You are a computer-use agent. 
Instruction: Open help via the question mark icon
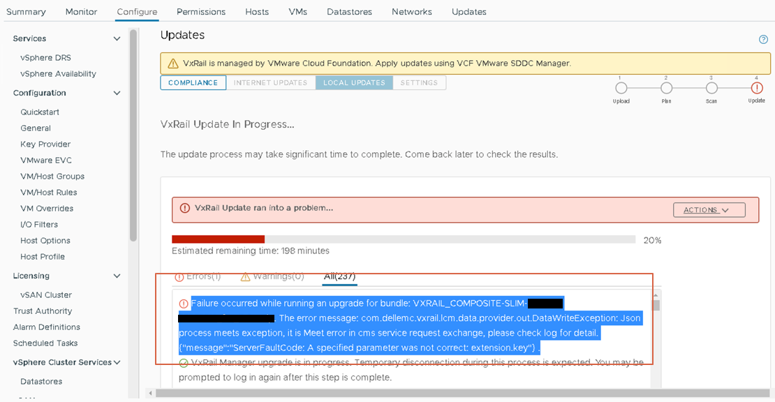[x=763, y=39]
